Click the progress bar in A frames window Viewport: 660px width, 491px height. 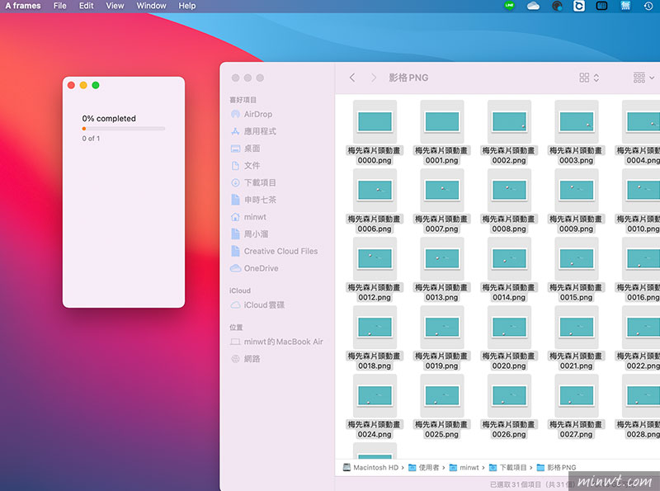tap(124, 129)
